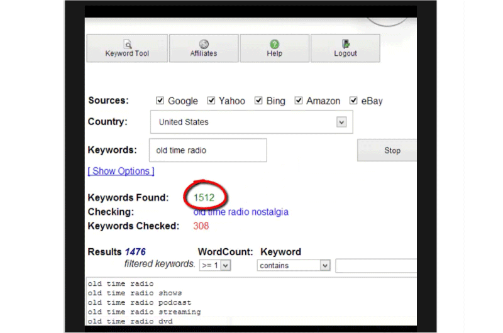Viewport: 503px width, 333px height.
Task: Uncheck the Google source checkbox
Action: point(160,101)
